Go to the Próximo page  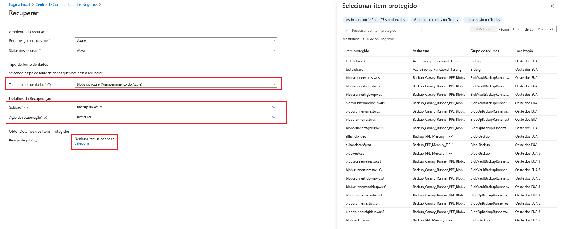(x=546, y=29)
